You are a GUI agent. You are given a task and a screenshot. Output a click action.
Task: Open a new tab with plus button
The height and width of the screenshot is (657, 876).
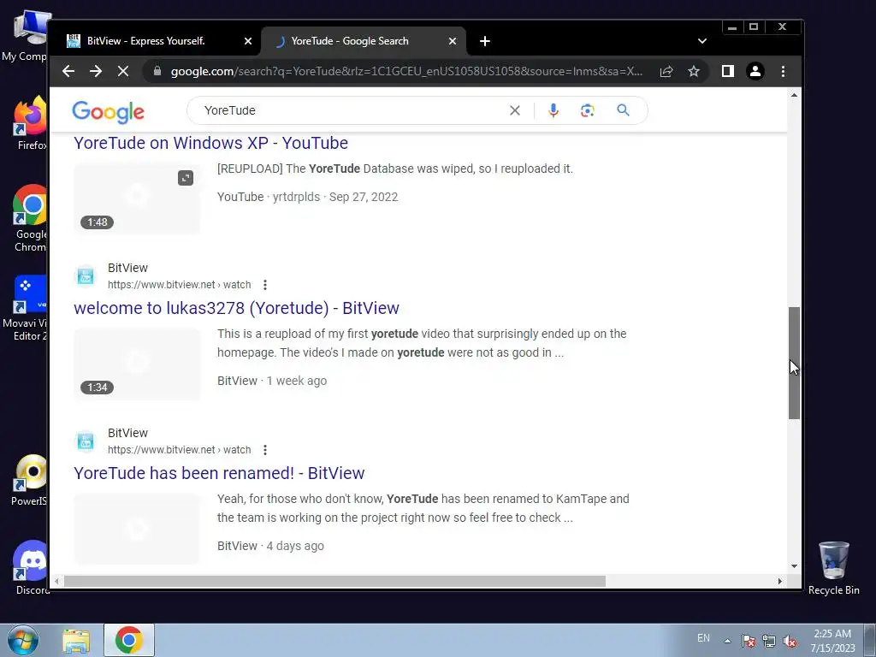click(x=485, y=41)
